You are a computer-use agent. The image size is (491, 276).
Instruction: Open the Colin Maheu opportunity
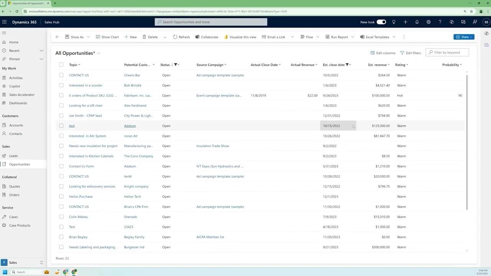click(78, 217)
